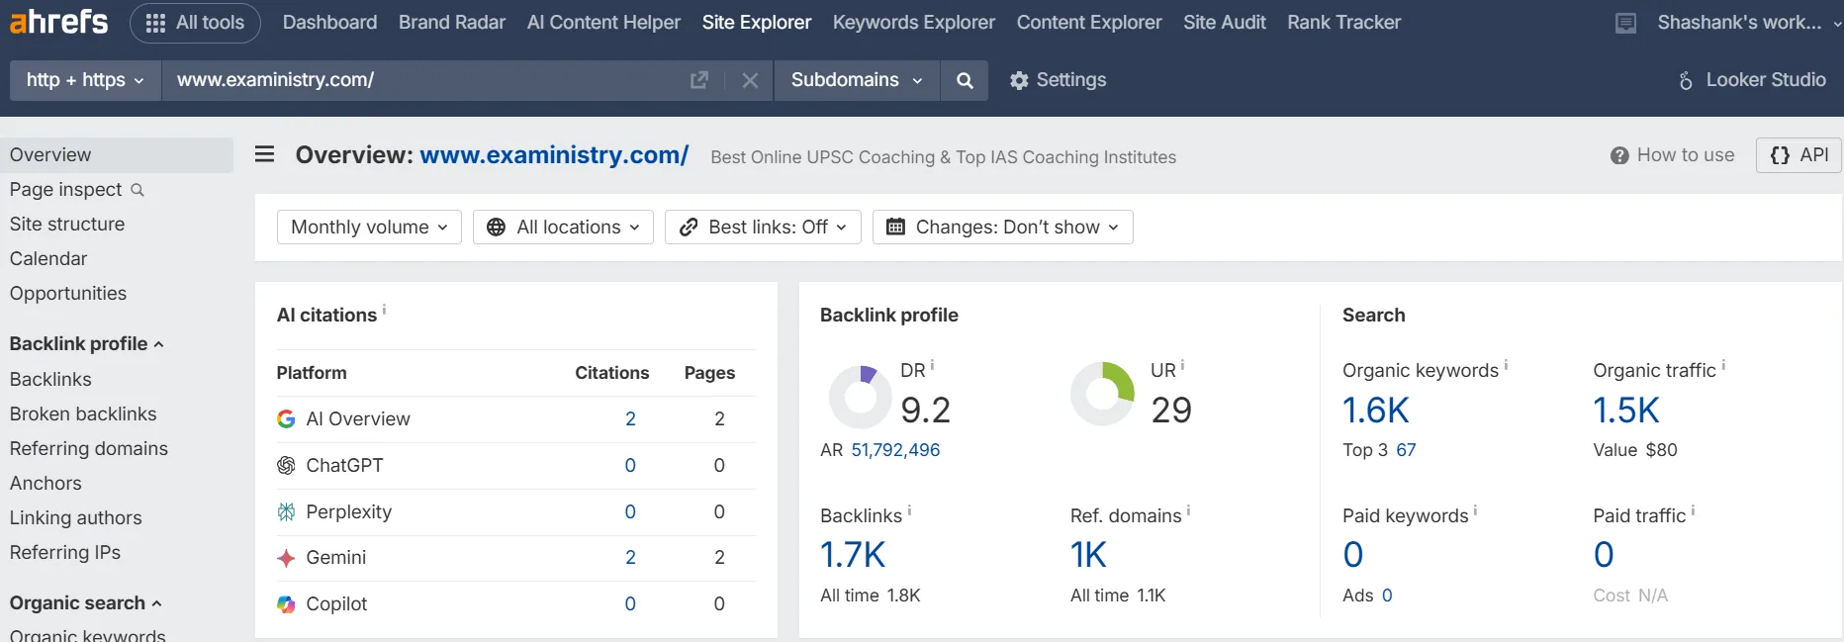This screenshot has width=1844, height=642.
Task: Open the Monthly volume dropdown
Action: (x=369, y=227)
